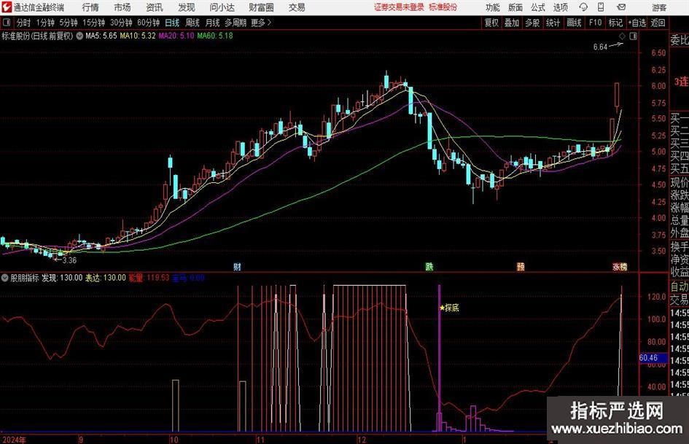Click the red 标准股份 stock name in the title bar
This screenshot has width=689, height=444.
click(443, 7)
